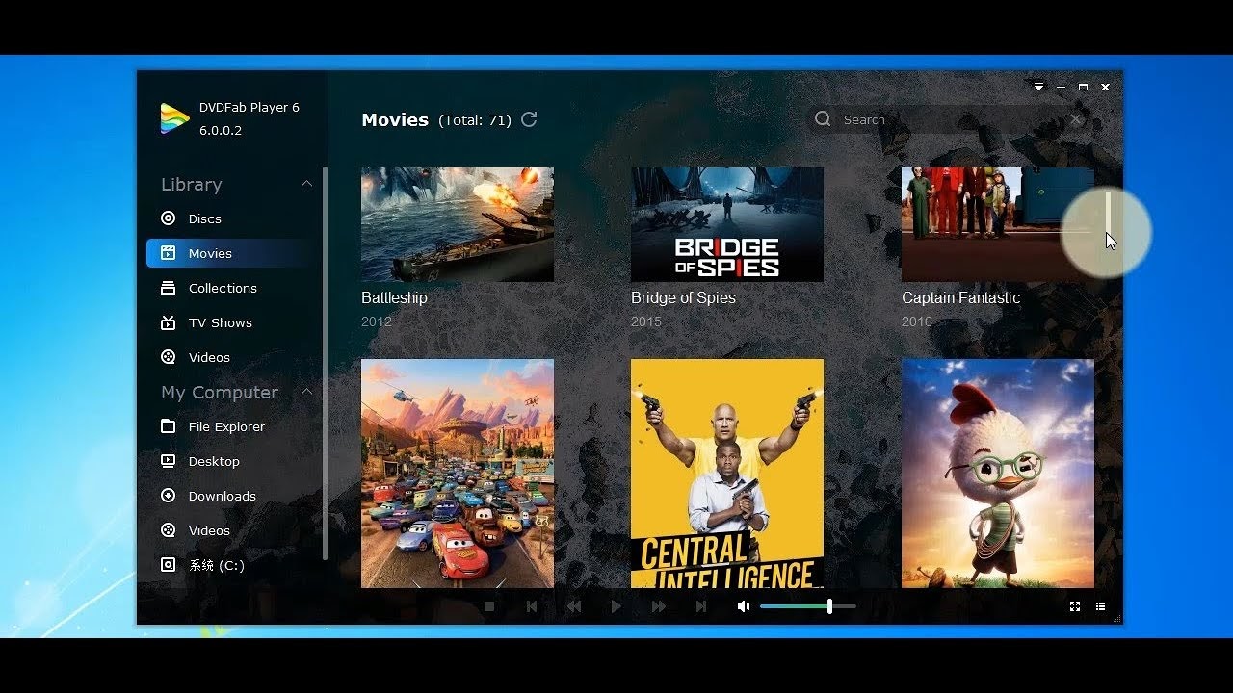Click the TV Shows television icon
1233x693 pixels.
pos(169,322)
